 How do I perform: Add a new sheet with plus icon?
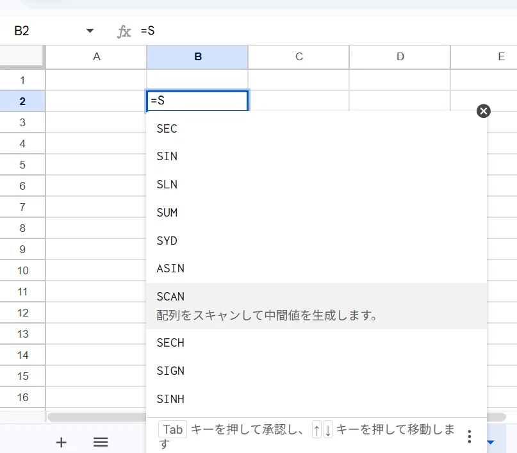point(61,442)
